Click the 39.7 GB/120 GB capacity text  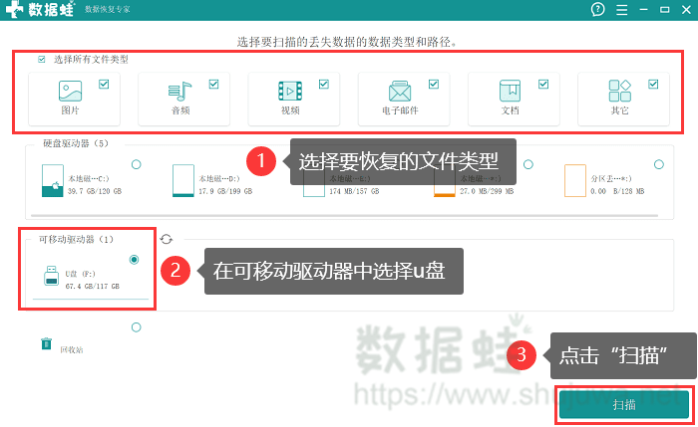(95, 191)
